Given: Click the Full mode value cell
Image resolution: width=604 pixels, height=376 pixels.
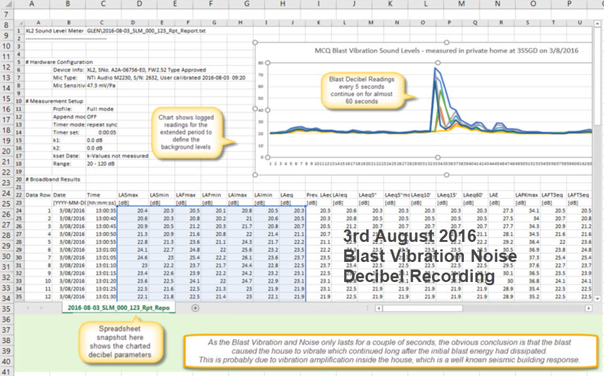Looking at the screenshot, I should pos(100,109).
